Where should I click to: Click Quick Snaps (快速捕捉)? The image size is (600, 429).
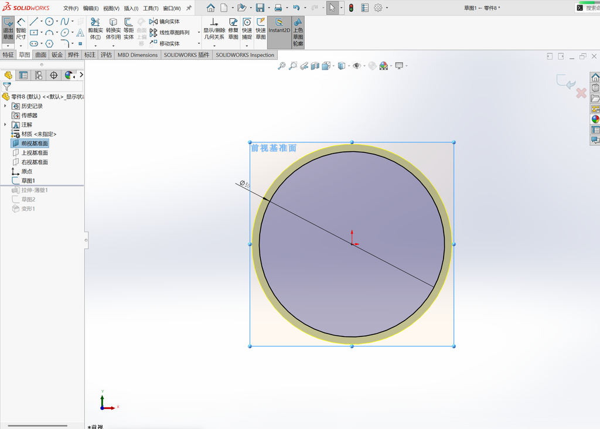pyautogui.click(x=247, y=29)
